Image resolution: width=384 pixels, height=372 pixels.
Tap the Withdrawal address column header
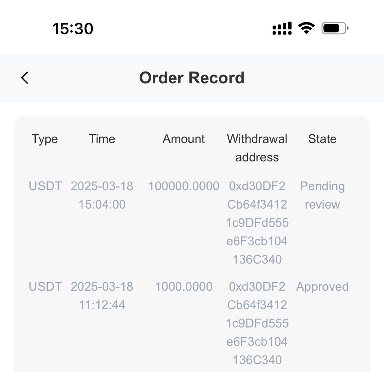pyautogui.click(x=257, y=148)
